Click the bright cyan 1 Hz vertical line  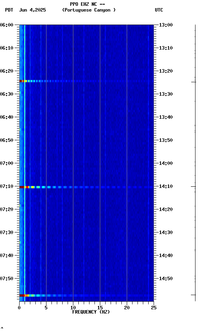coord(25,163)
